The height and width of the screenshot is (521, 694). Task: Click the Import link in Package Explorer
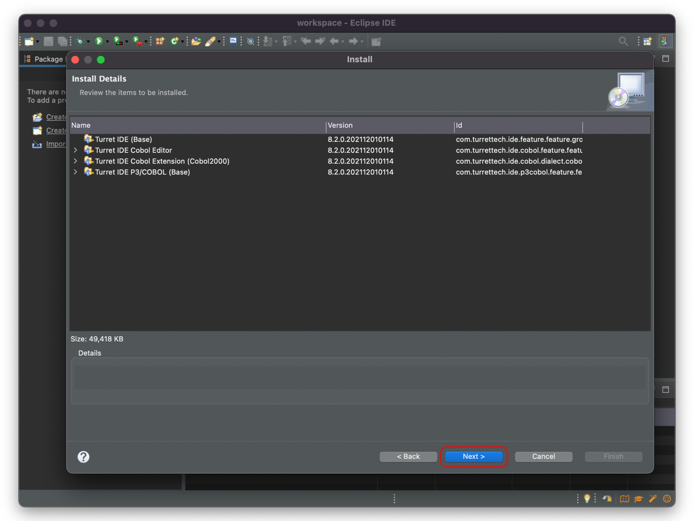(x=56, y=144)
